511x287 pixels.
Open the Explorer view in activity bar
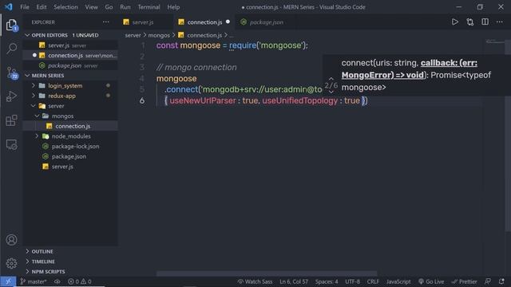pos(11,25)
